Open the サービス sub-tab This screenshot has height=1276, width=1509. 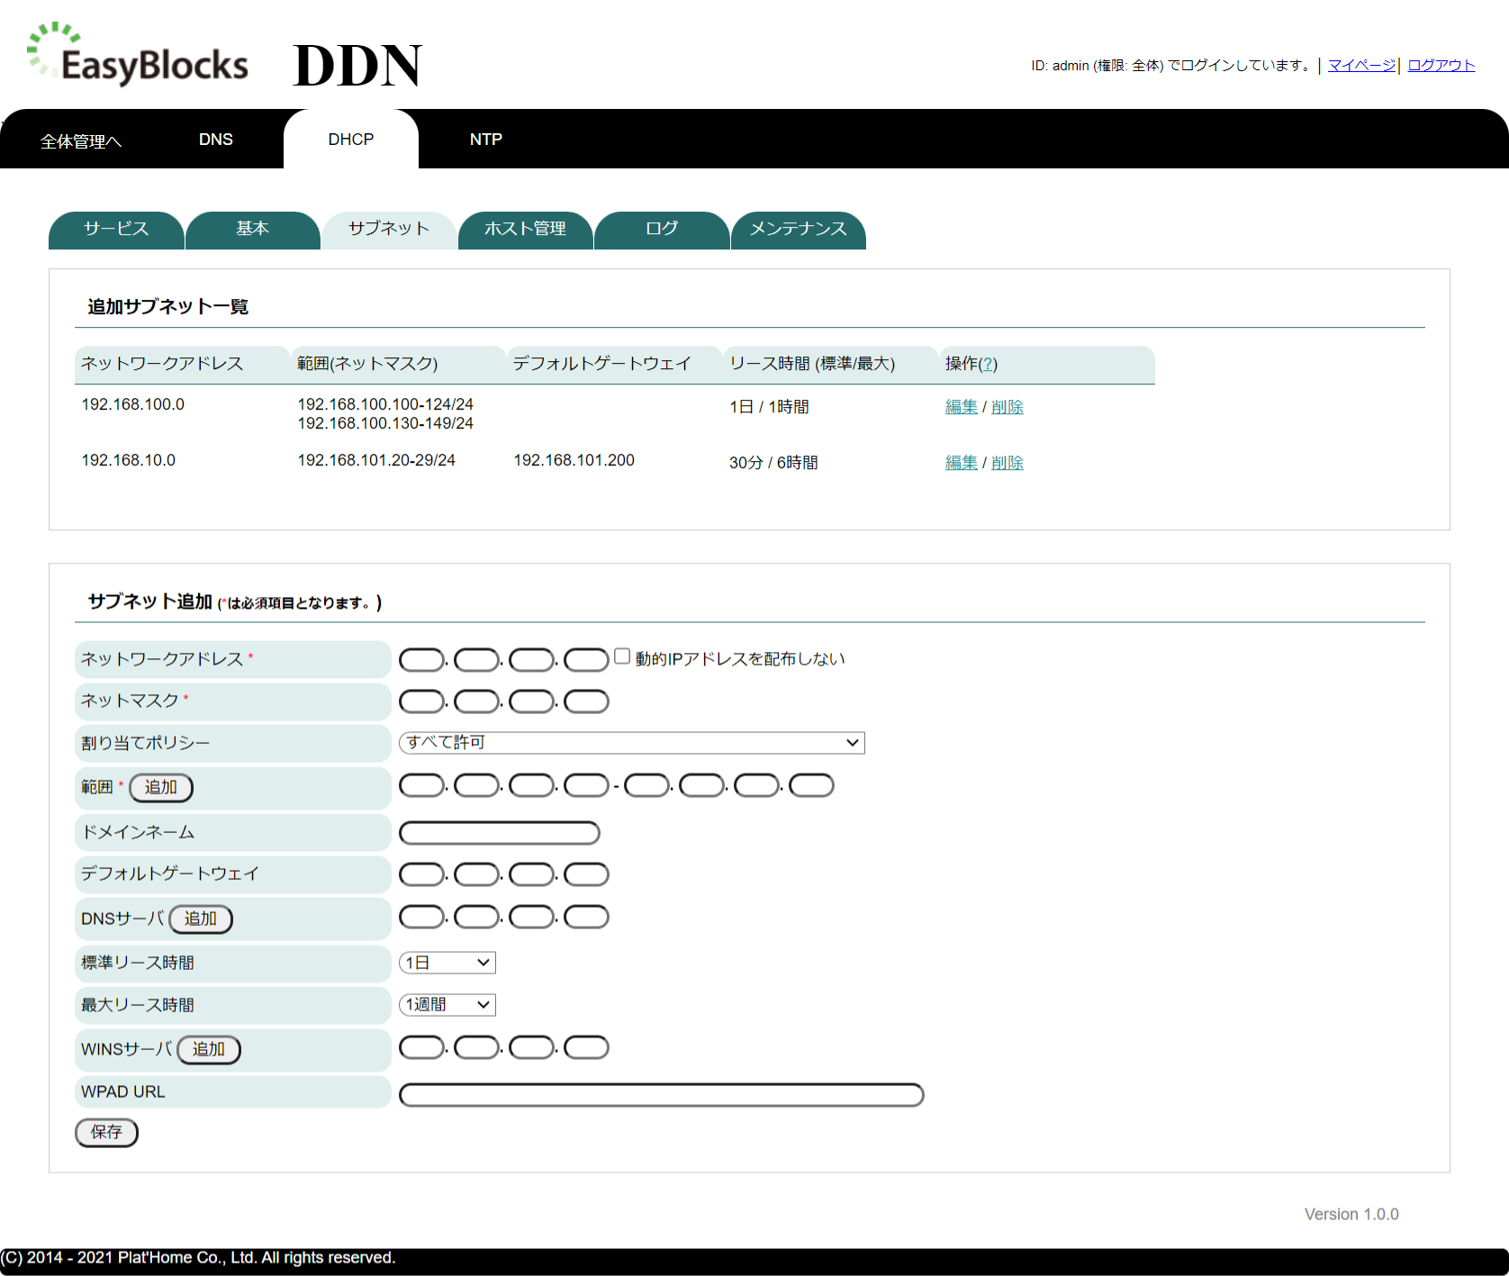pos(116,230)
